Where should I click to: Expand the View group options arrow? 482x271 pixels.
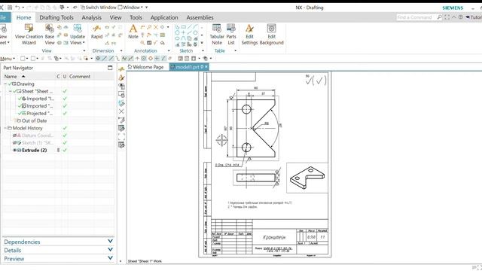tap(84, 50)
